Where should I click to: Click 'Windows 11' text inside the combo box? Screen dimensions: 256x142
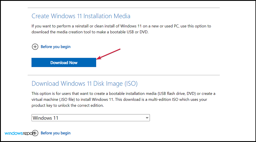pos(46,118)
